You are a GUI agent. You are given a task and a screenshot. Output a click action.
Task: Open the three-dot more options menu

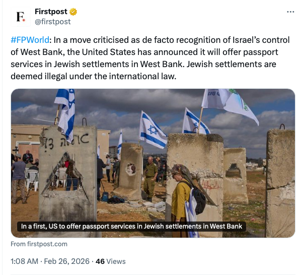coord(290,12)
